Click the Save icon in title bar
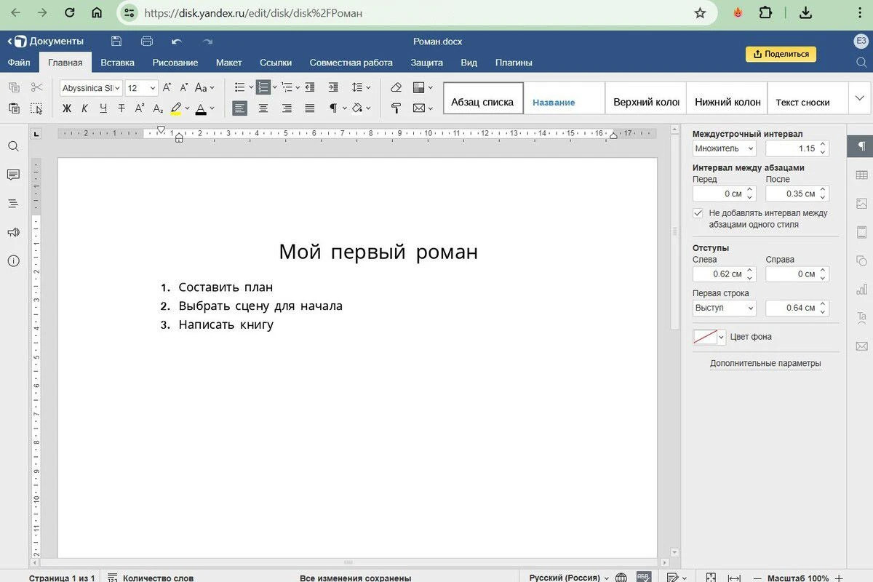 point(116,41)
